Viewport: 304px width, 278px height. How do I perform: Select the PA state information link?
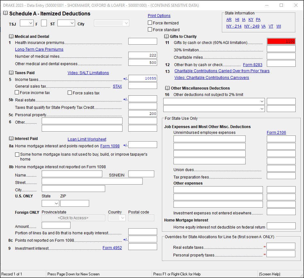(x=258, y=19)
